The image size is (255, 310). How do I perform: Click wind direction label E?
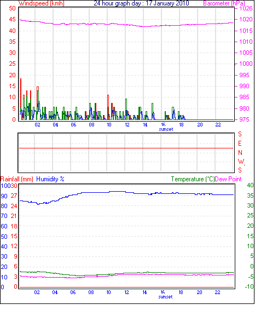240,143
